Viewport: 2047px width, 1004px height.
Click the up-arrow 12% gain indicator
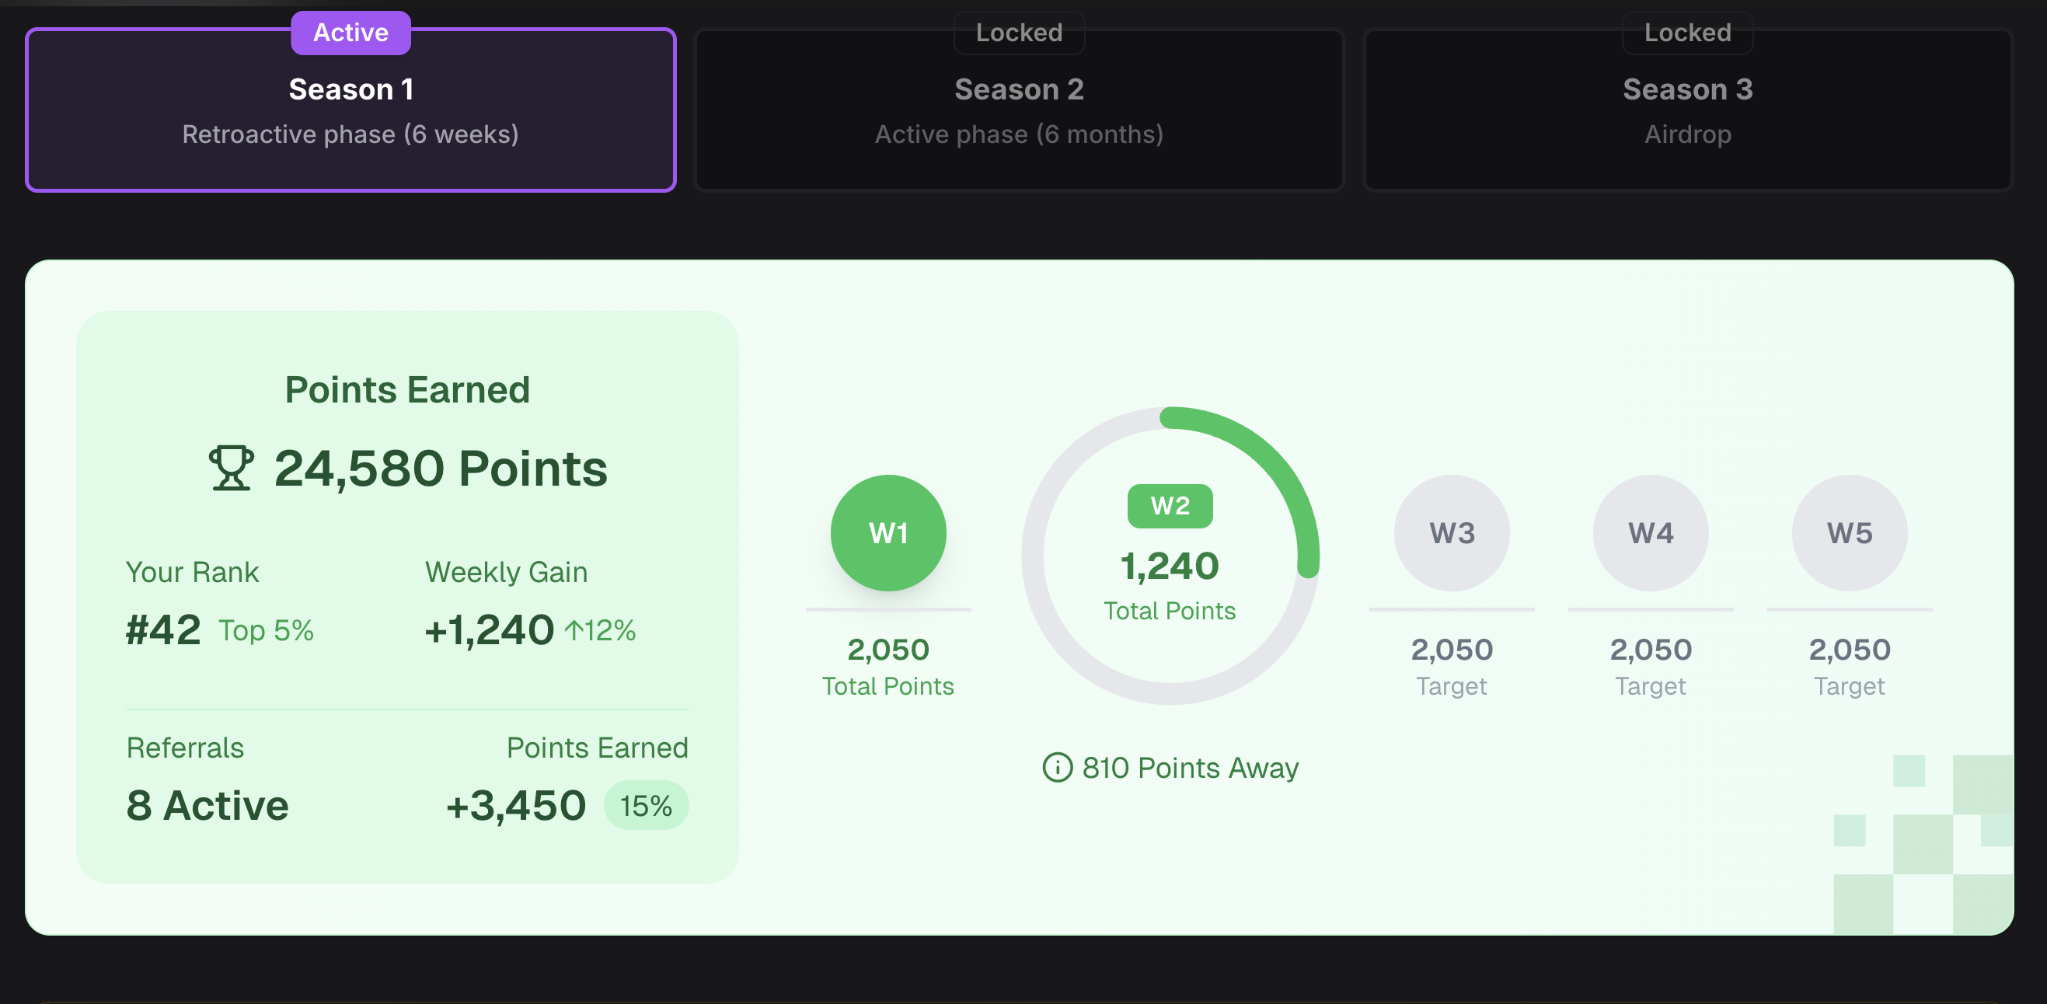pyautogui.click(x=600, y=631)
